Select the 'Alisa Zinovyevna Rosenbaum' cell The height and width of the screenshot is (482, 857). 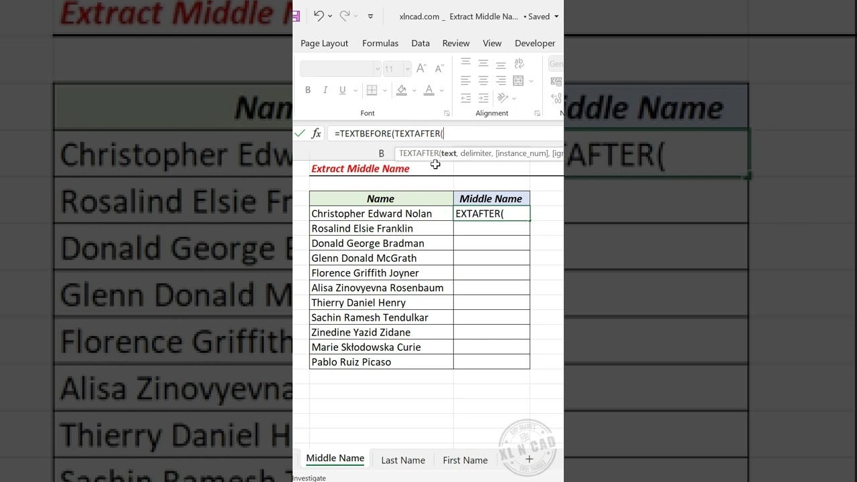coord(381,288)
